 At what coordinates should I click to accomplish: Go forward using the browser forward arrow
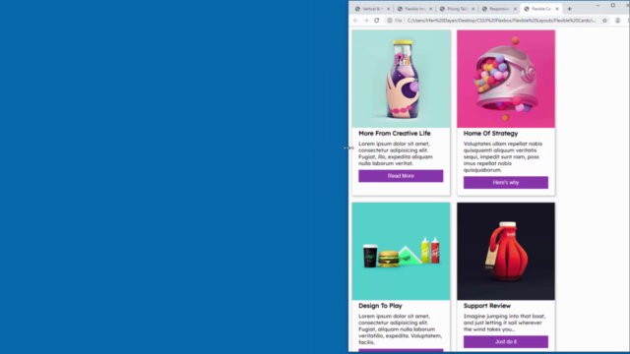[x=366, y=21]
